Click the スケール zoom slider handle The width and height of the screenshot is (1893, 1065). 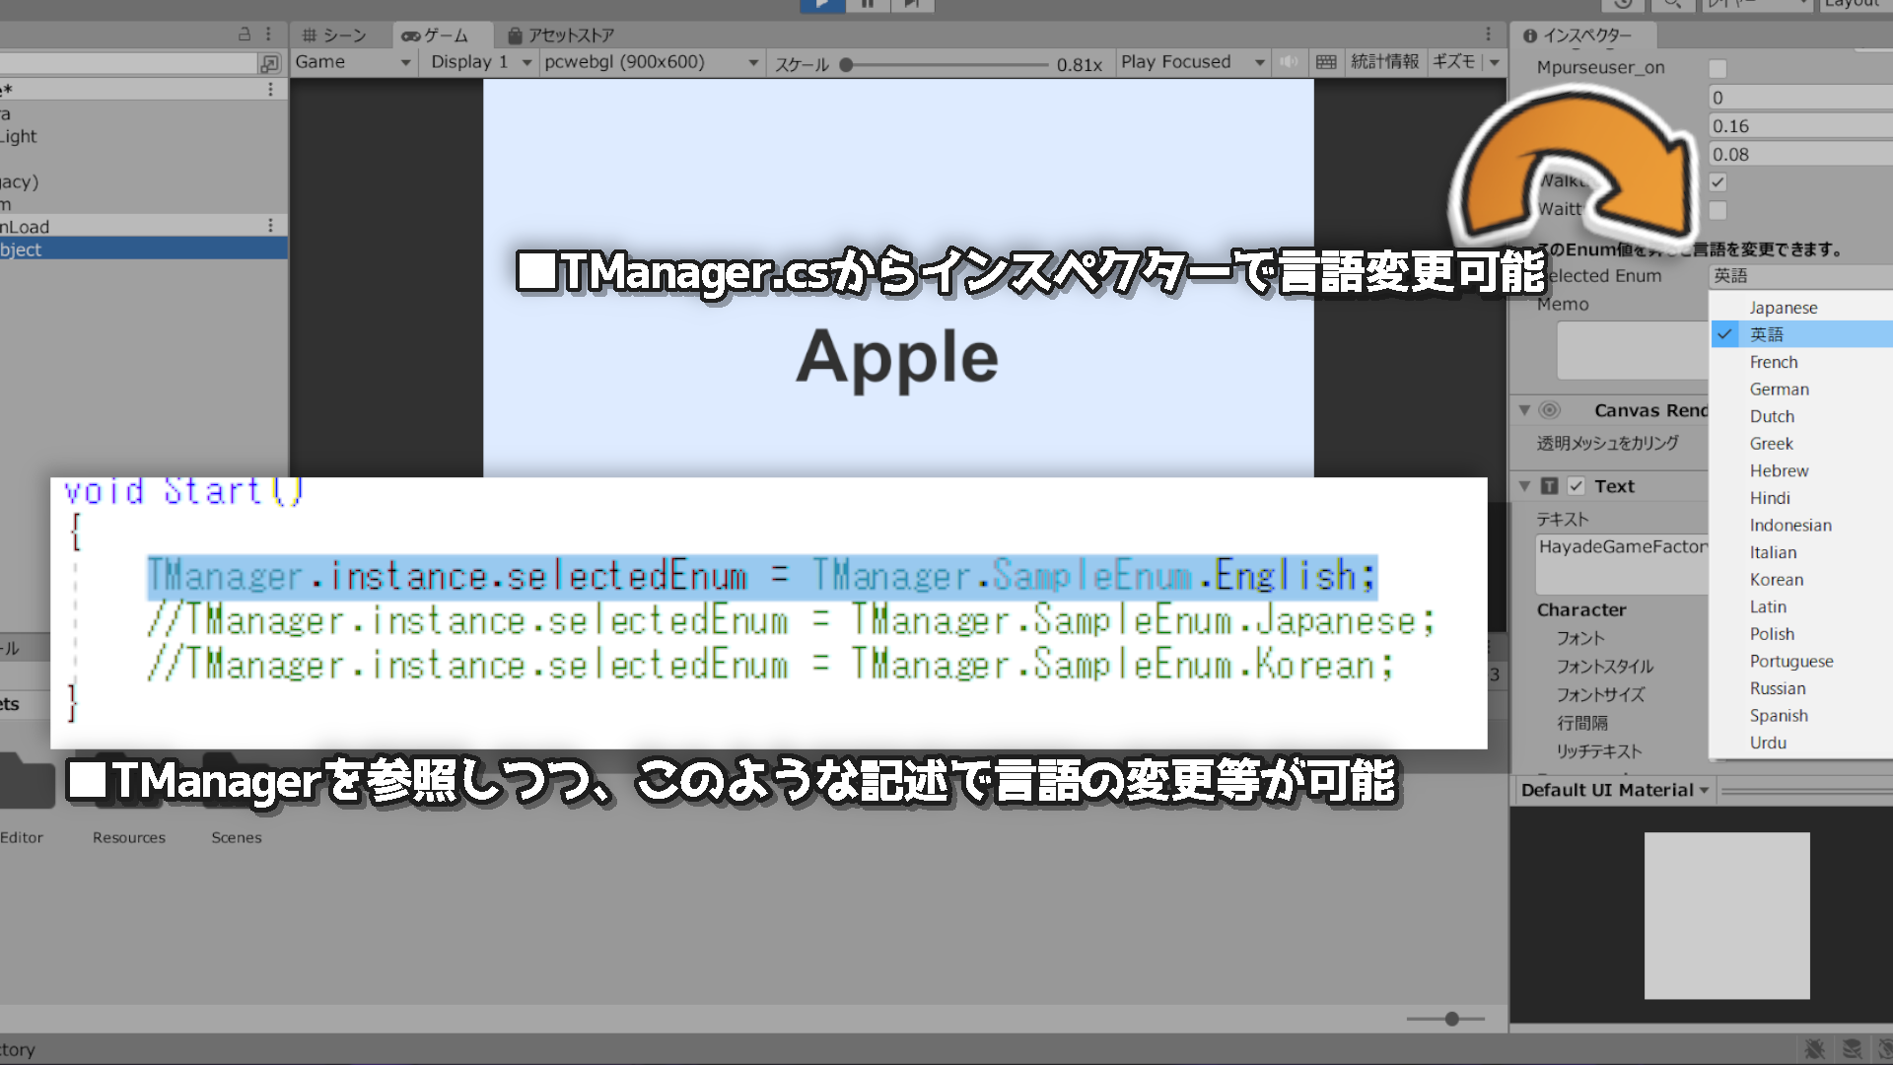pos(846,65)
